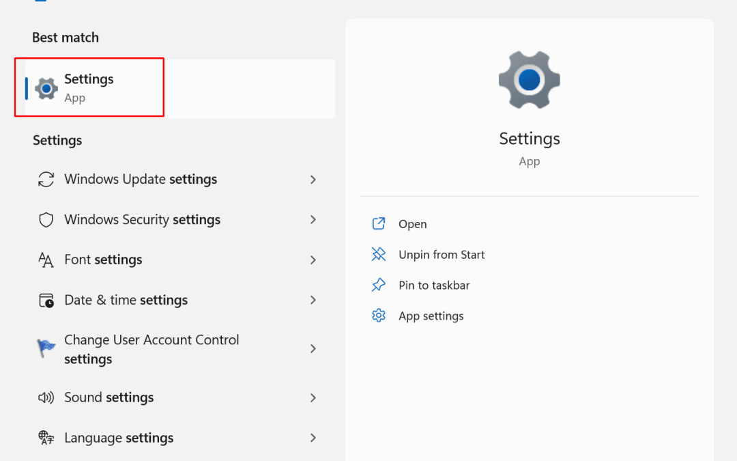Select the Settings App entry under Best match
737x461 pixels.
pyautogui.click(x=89, y=87)
